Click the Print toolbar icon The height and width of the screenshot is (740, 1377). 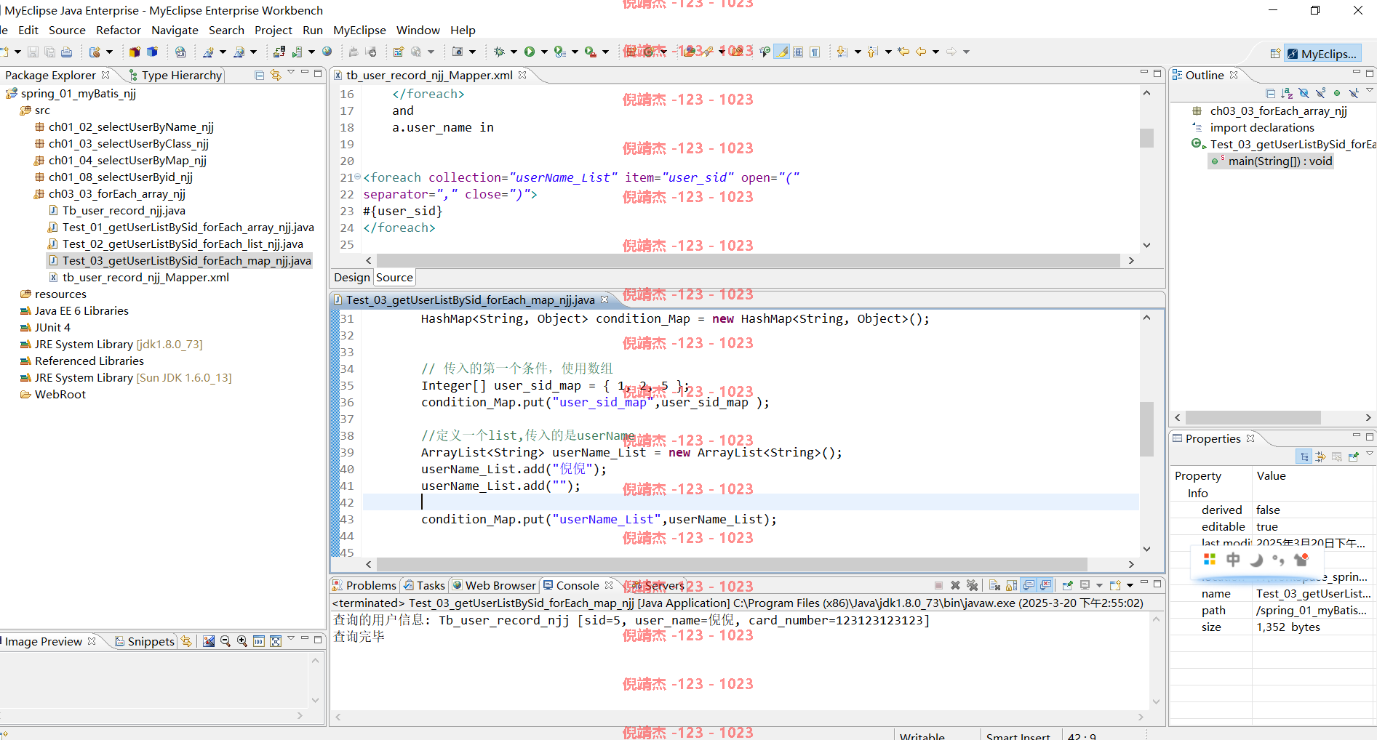[x=66, y=52]
